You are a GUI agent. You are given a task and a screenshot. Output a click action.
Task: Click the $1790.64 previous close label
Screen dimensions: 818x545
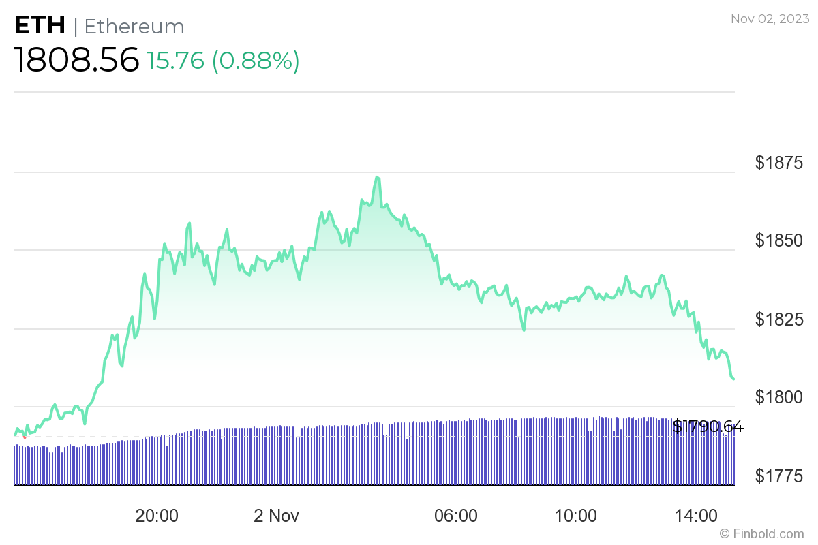pos(708,427)
